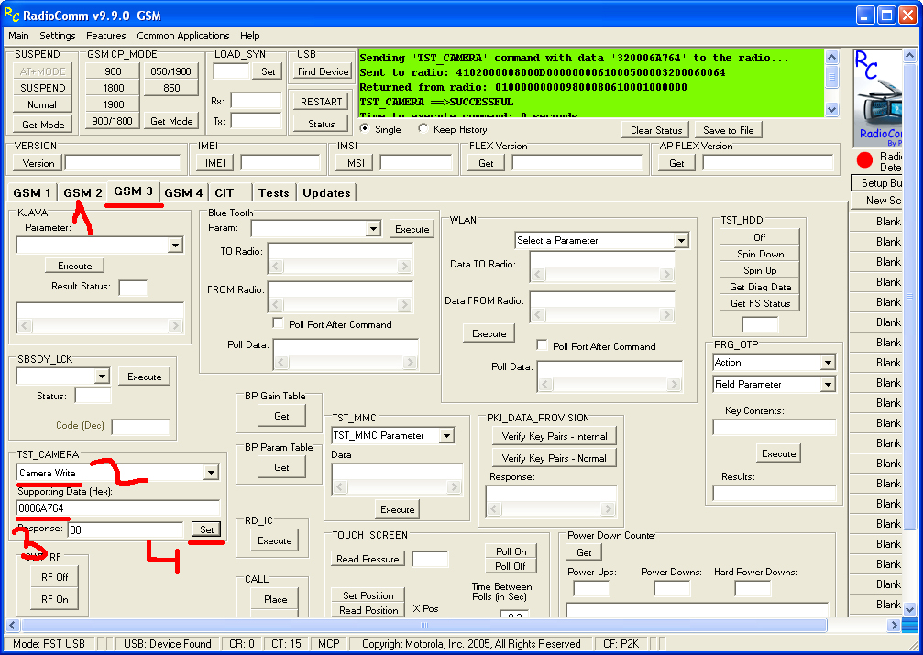
Task: Click the RD_IC Execute button
Action: point(275,540)
